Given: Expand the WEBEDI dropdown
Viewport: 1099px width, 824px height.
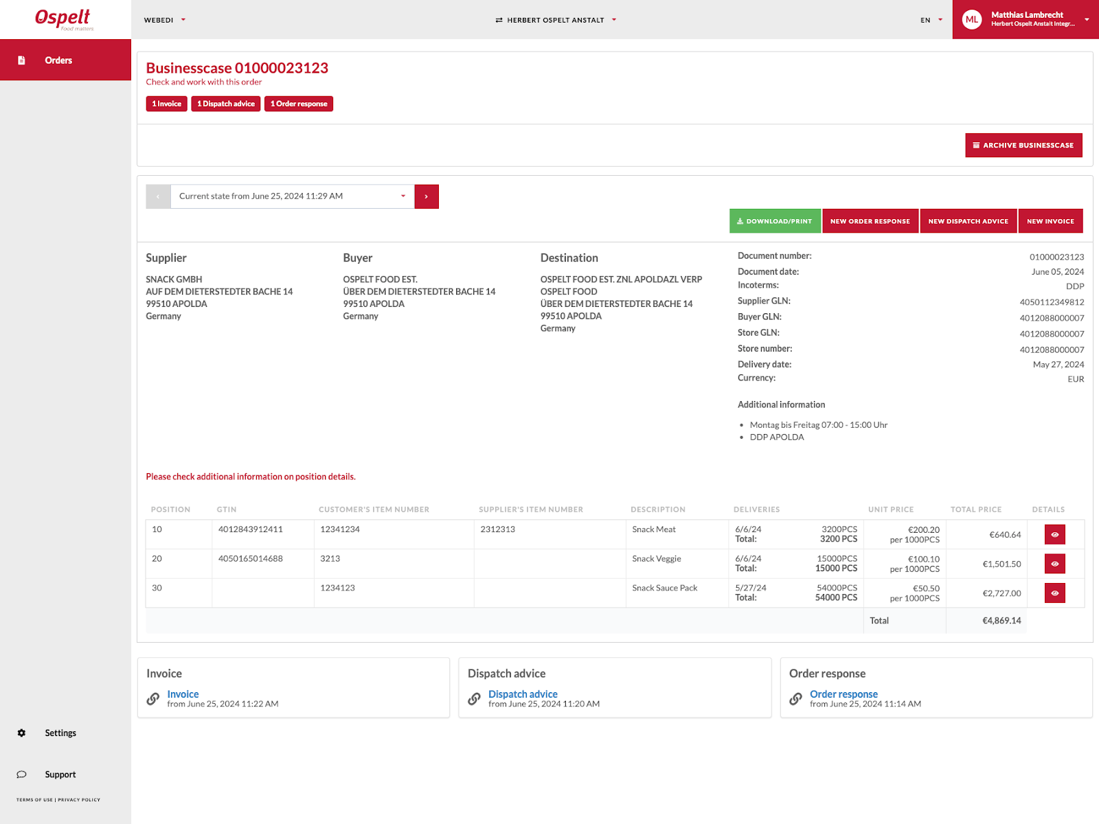Looking at the screenshot, I should pos(165,20).
